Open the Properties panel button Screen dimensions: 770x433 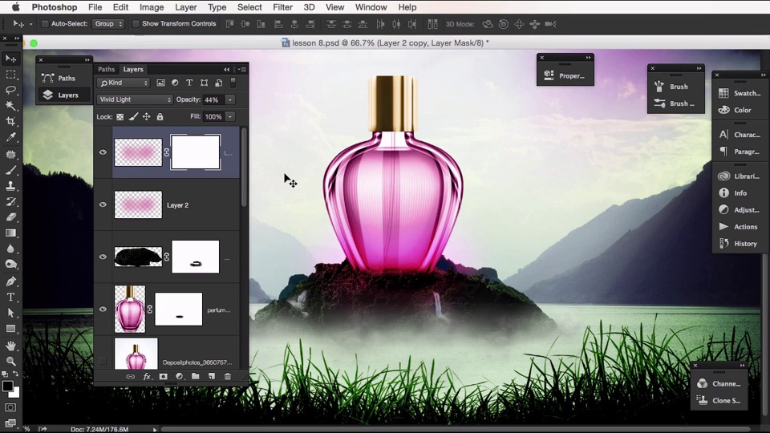(565, 75)
